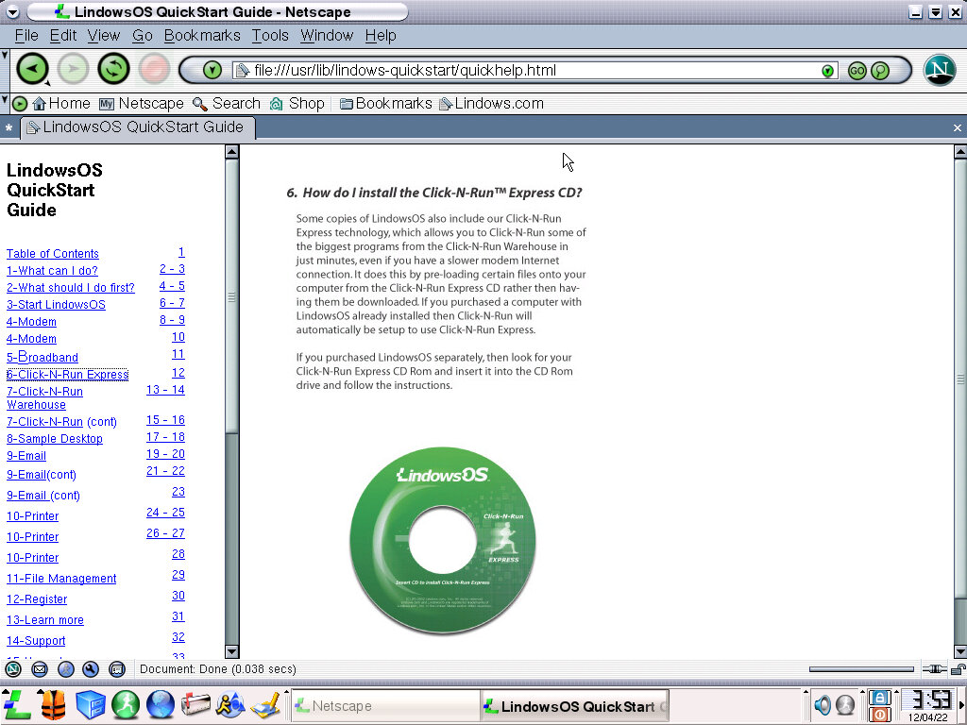Open the Bookmarks folder in personal toolbar

[x=385, y=104]
